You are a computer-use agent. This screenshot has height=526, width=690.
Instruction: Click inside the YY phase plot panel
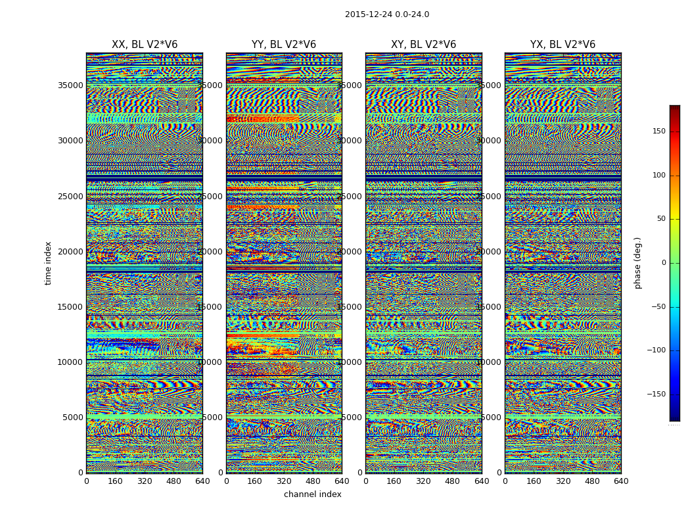(x=284, y=263)
